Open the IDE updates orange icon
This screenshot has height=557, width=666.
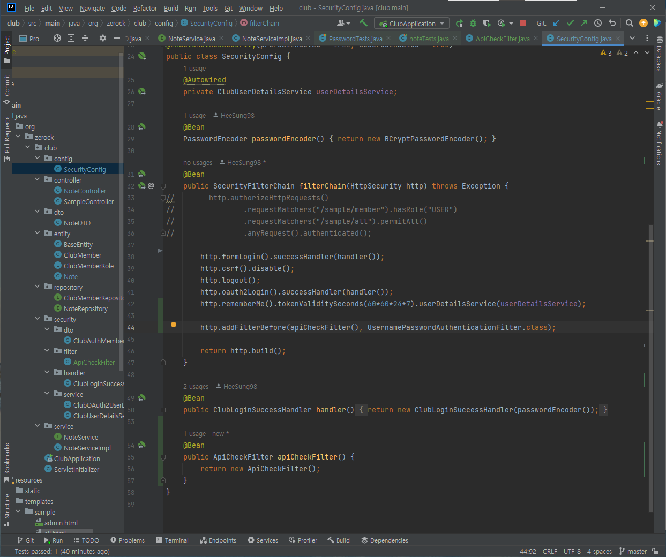(x=643, y=23)
